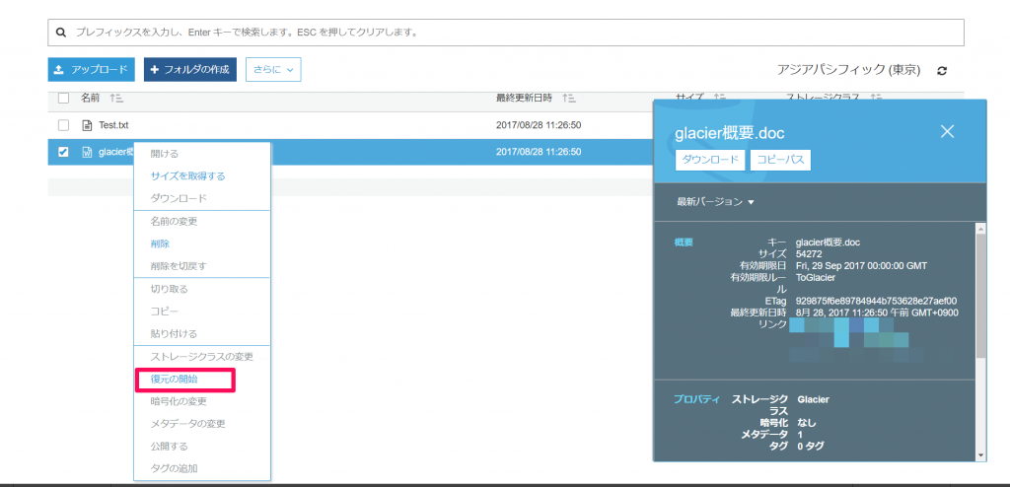Click the コピーパス button

pyautogui.click(x=781, y=161)
